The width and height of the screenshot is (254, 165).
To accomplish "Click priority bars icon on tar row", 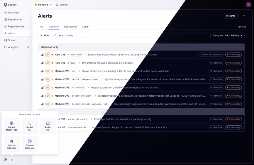I will pos(42,71).
